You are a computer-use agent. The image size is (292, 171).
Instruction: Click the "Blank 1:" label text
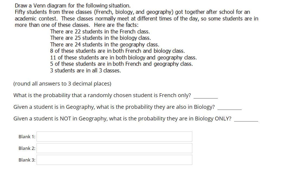click(x=27, y=137)
